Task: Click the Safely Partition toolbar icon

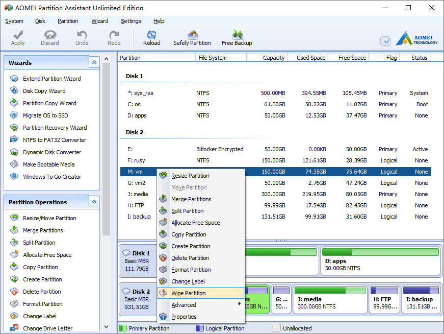Action: pos(193,35)
